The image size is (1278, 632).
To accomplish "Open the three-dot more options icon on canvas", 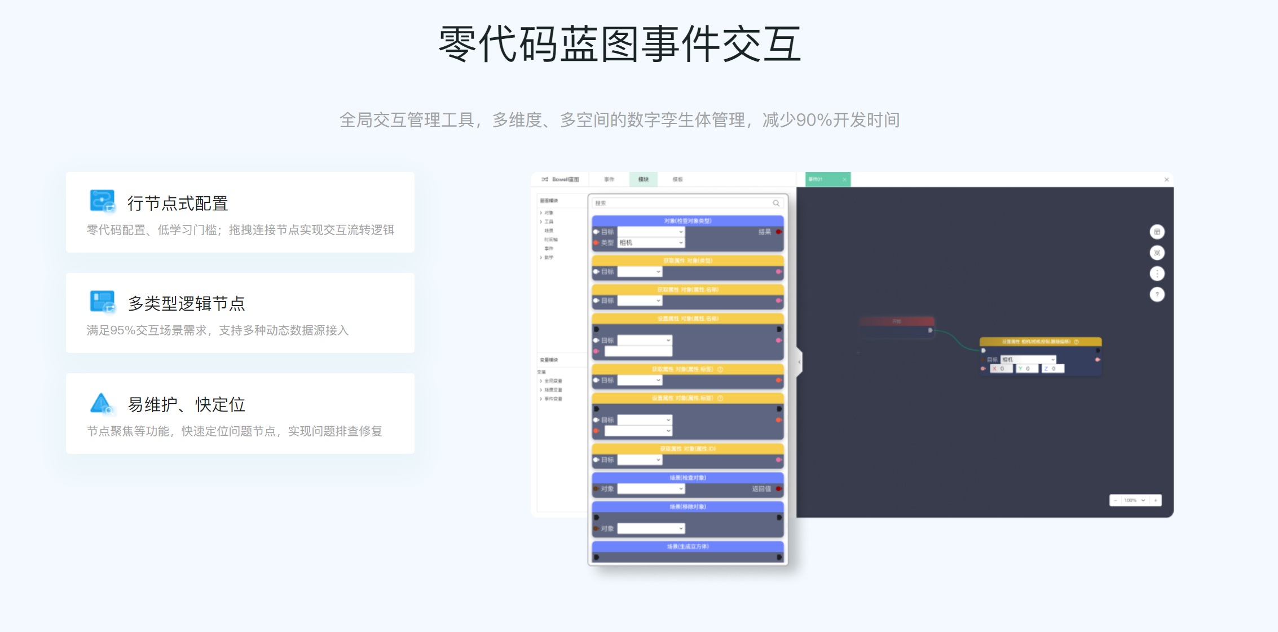I will tap(1157, 273).
